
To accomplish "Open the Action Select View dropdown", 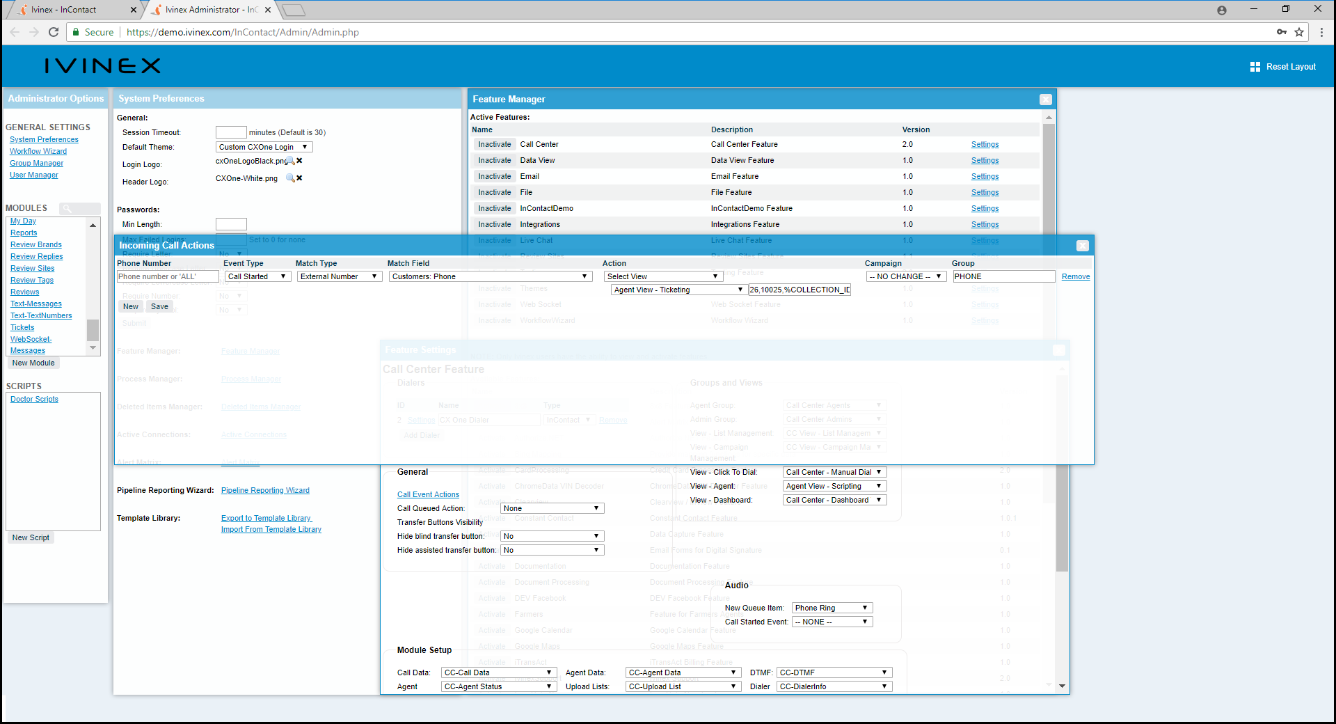I will point(662,276).
